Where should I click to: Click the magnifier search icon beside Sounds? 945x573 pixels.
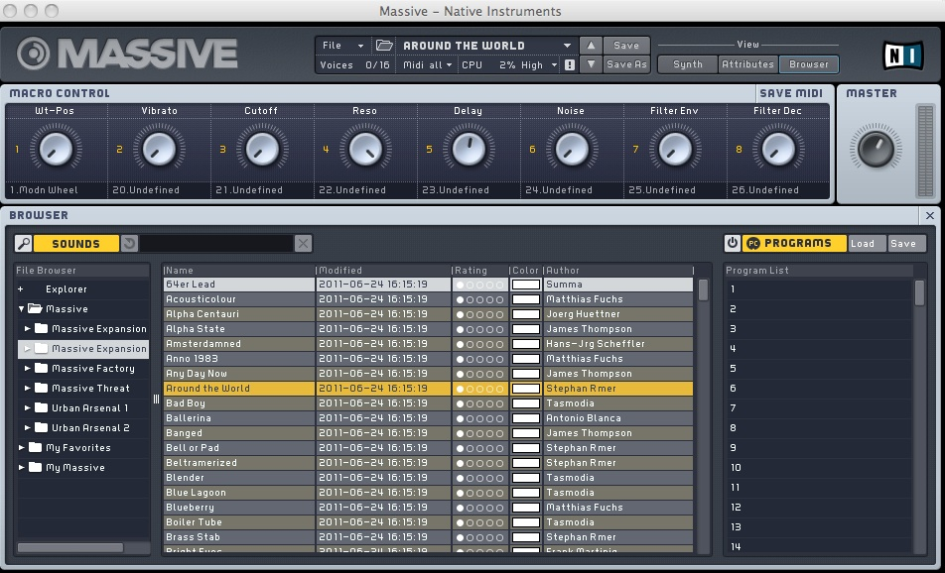coord(24,244)
